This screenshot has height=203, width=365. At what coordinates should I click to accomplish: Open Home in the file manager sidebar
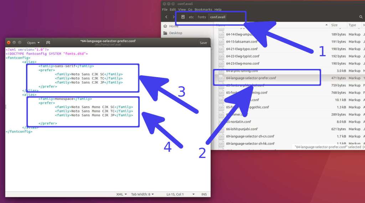tap(174, 26)
